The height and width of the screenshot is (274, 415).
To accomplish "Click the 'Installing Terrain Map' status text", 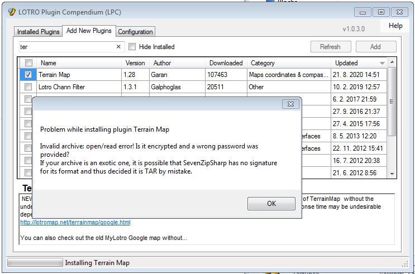I will [x=97, y=263].
